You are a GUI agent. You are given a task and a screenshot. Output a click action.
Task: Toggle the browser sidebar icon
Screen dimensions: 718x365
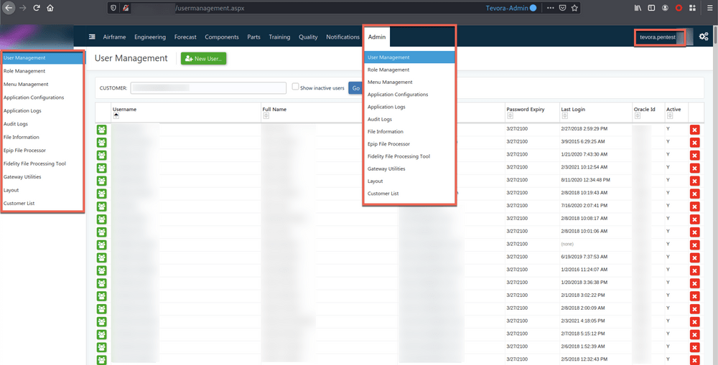651,8
